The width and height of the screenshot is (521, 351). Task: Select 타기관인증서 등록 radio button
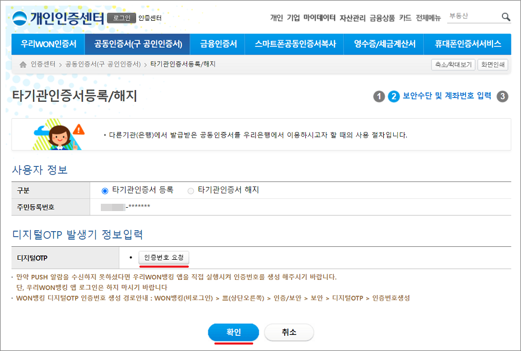105,191
